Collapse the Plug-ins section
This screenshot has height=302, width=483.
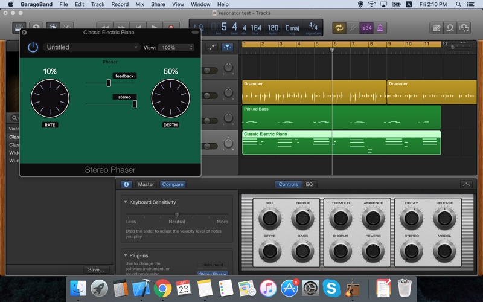coord(126,255)
